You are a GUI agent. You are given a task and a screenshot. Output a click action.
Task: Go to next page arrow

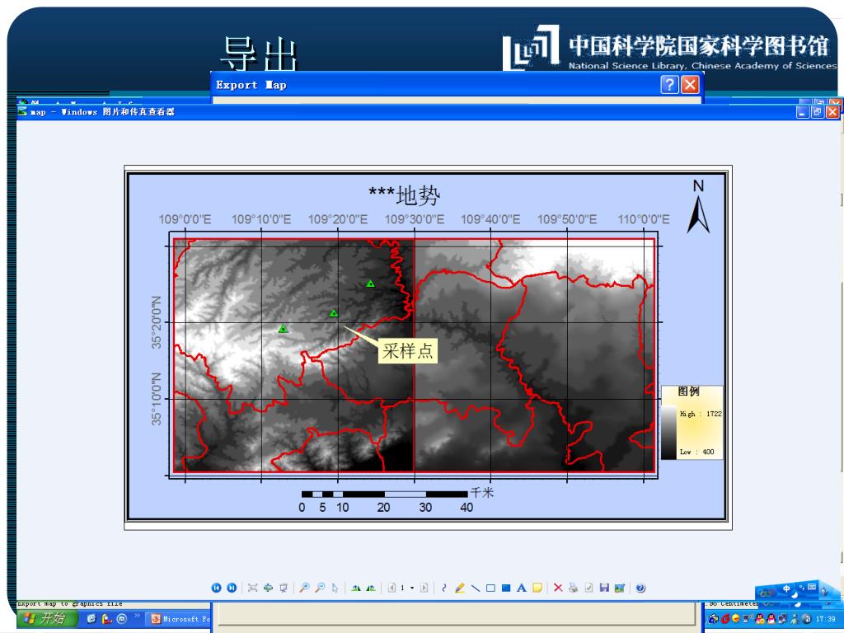pyautogui.click(x=424, y=588)
